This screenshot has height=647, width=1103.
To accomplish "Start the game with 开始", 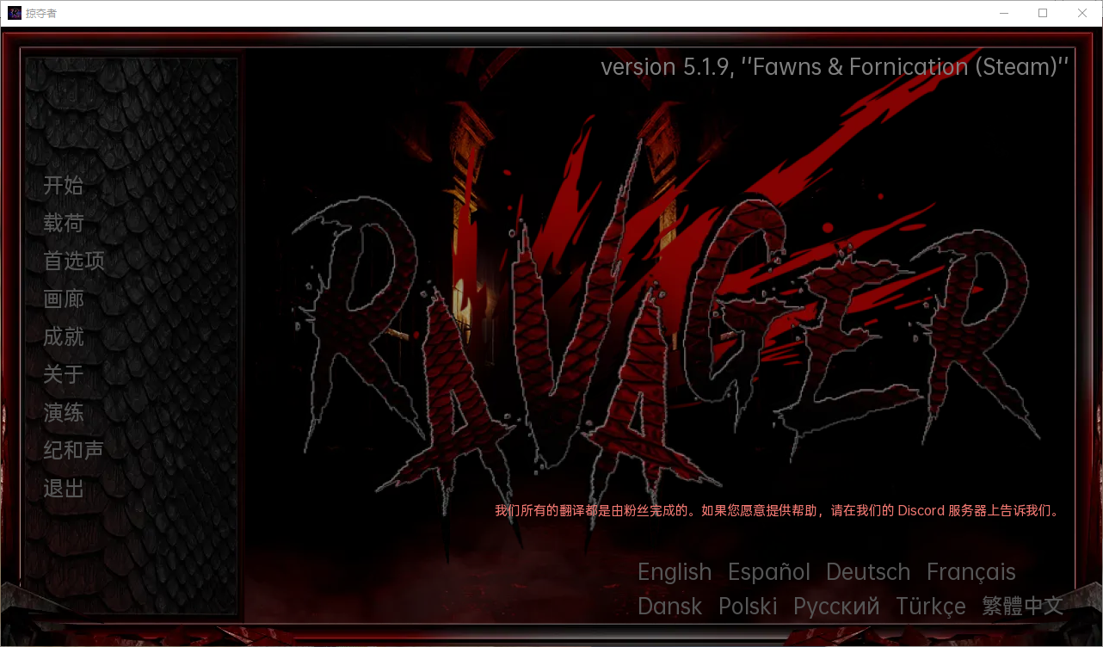I will 64,185.
